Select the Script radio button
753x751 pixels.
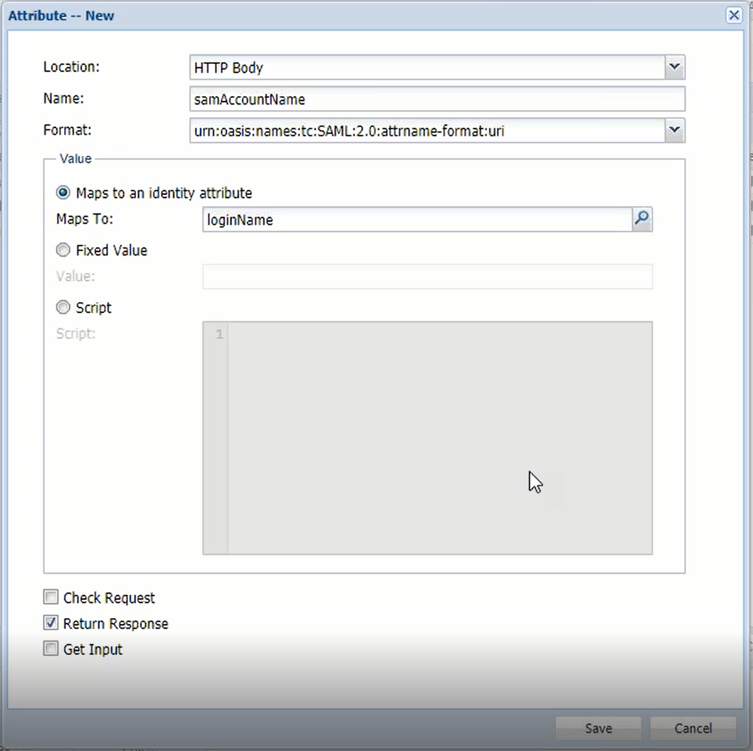click(63, 308)
